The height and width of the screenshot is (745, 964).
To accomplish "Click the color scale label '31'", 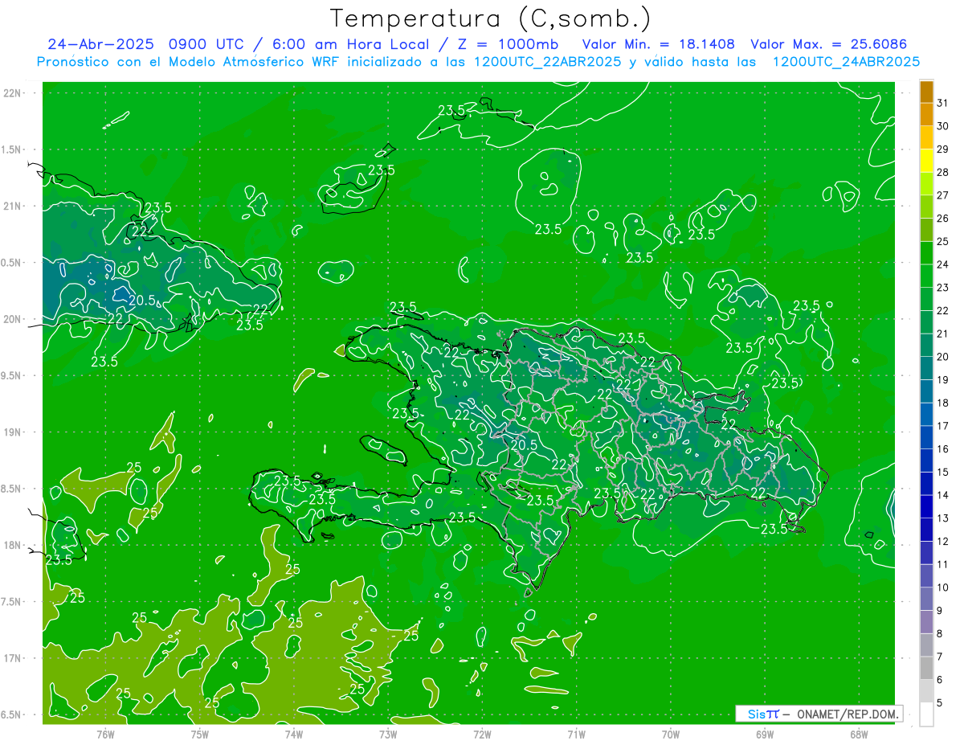I will (x=942, y=103).
